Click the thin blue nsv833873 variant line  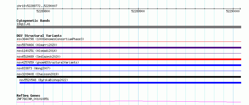tap(129, 71)
